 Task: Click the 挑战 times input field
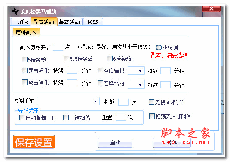[x=123, y=102]
